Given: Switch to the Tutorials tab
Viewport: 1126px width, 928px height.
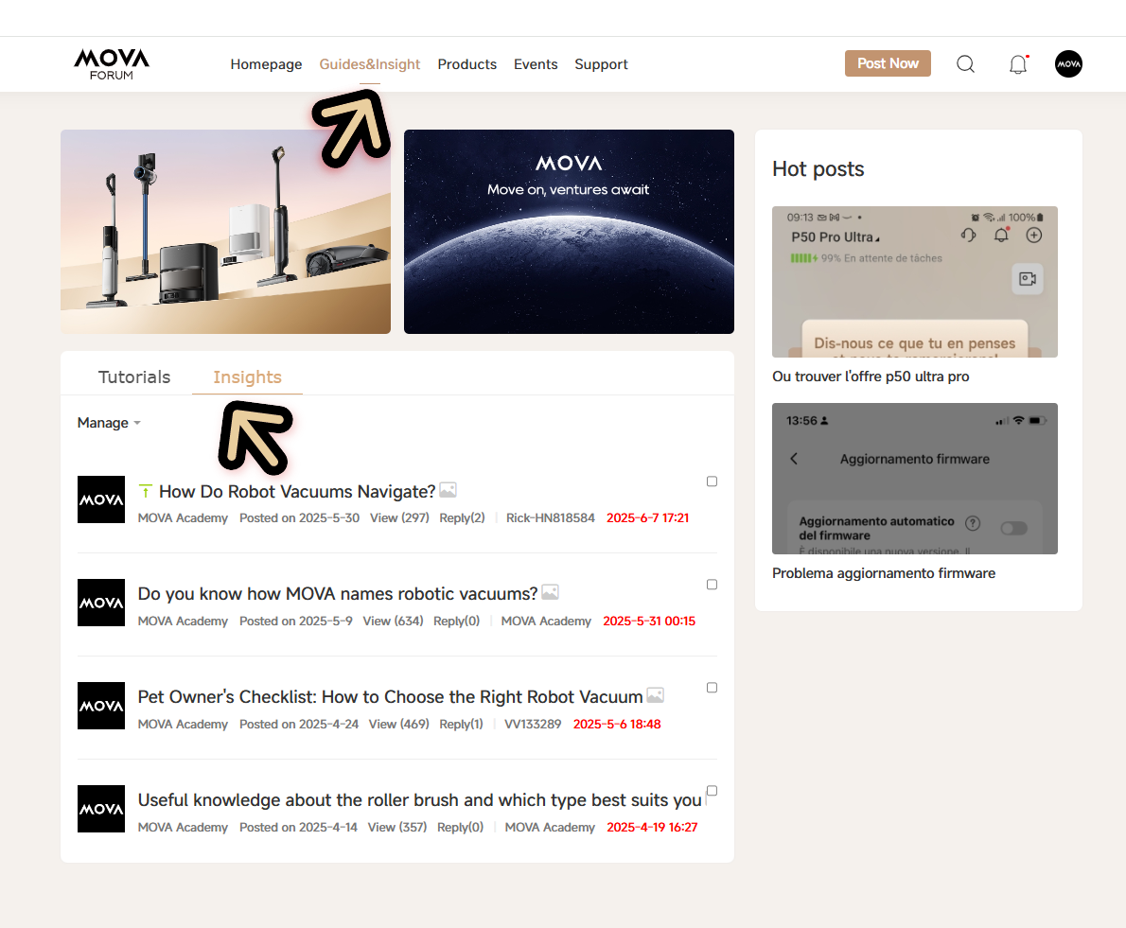Looking at the screenshot, I should coord(134,376).
